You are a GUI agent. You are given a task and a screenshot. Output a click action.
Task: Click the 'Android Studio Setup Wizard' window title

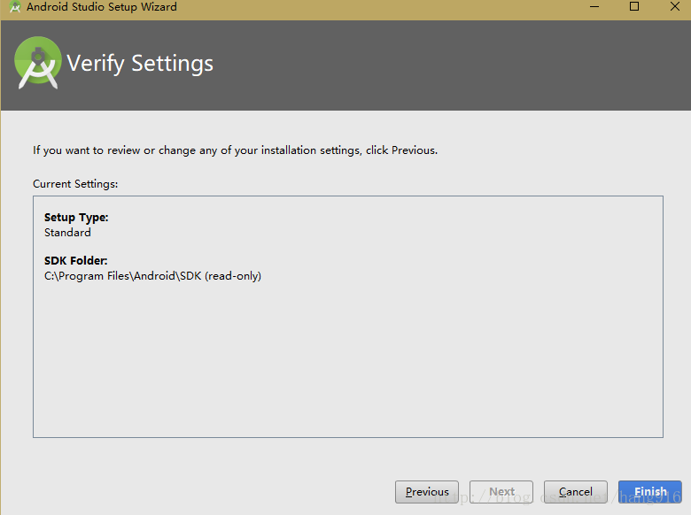pyautogui.click(x=102, y=7)
